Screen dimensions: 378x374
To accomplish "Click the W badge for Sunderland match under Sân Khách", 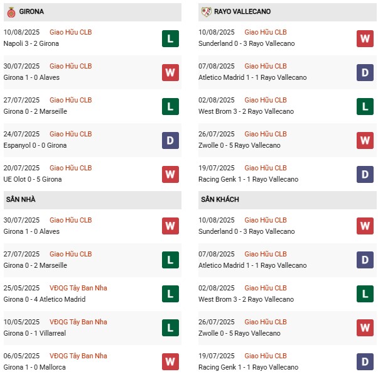I will coord(365,226).
